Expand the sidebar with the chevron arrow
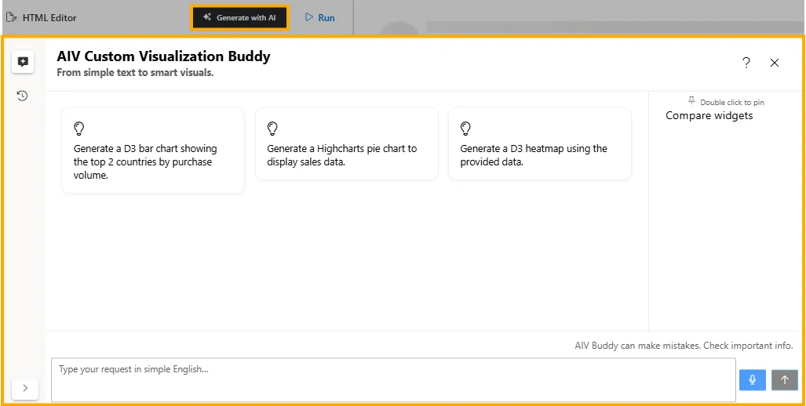This screenshot has height=406, width=806. [25, 388]
